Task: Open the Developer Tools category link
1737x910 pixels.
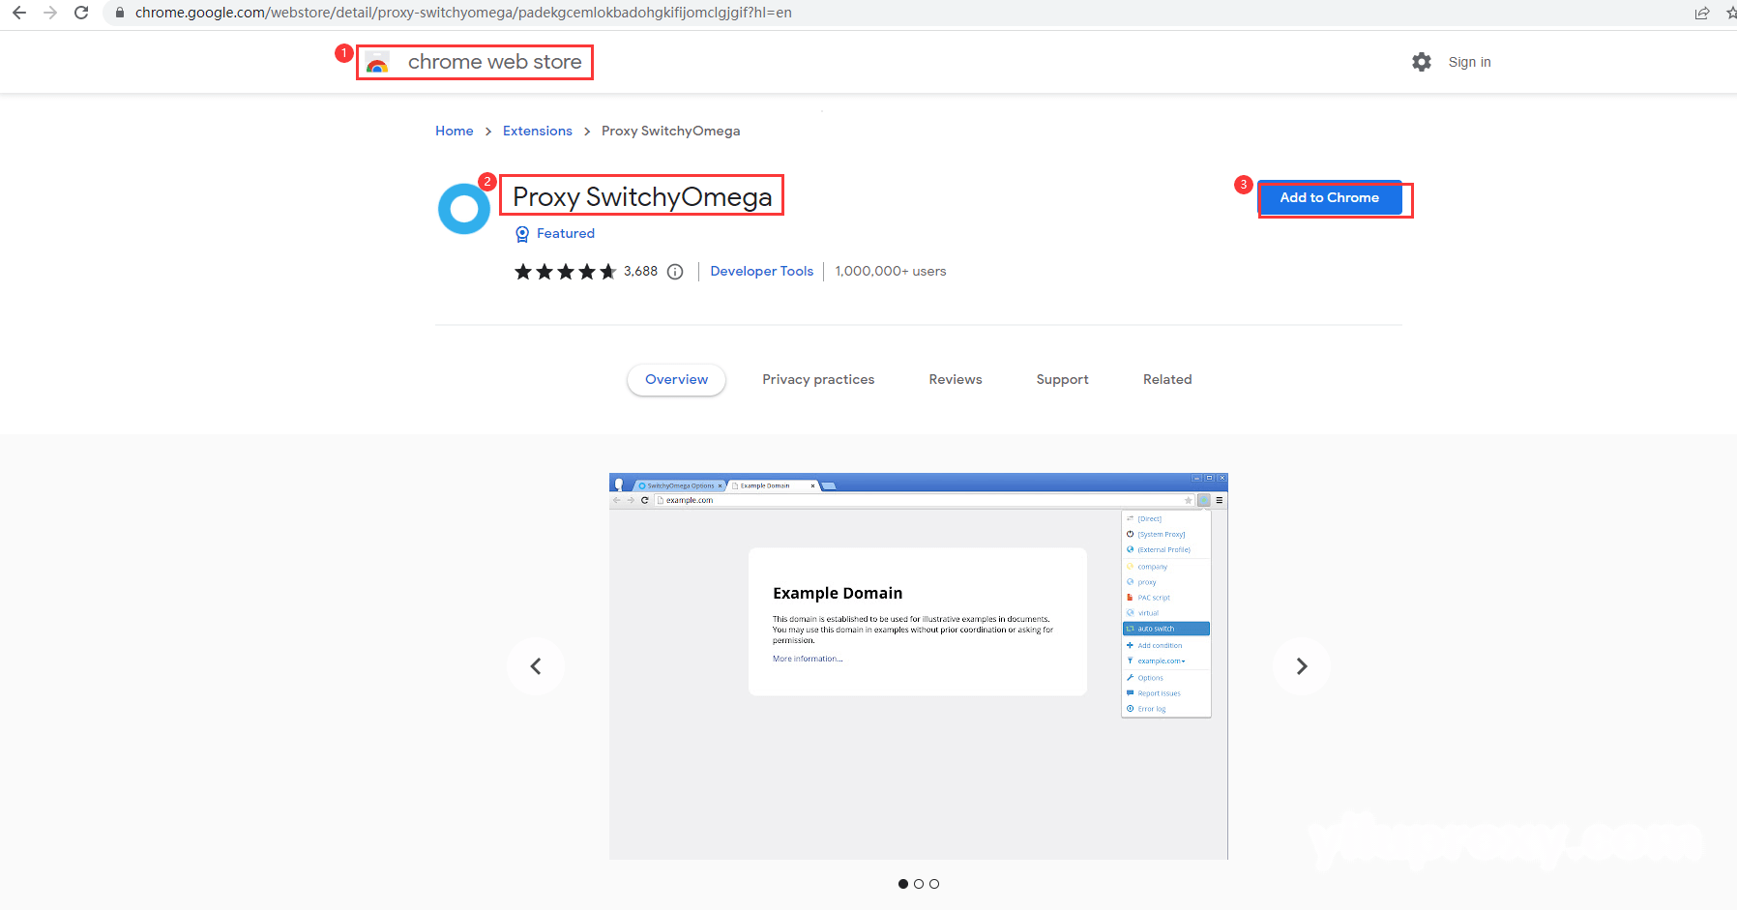Action: (x=762, y=272)
